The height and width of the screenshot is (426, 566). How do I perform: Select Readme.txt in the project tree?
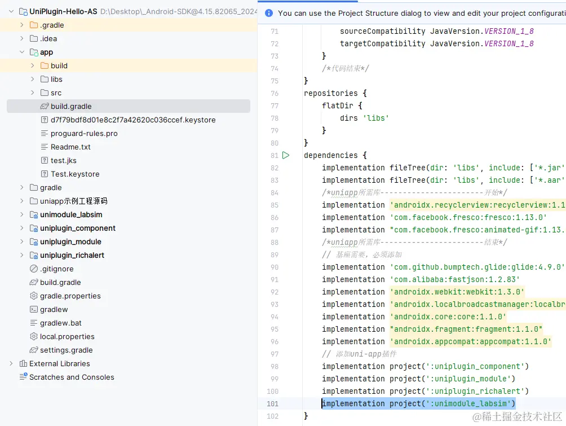pyautogui.click(x=70, y=147)
